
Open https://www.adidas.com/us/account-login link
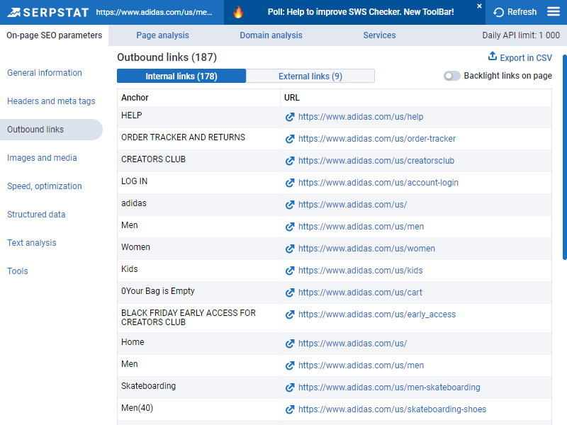[378, 183]
